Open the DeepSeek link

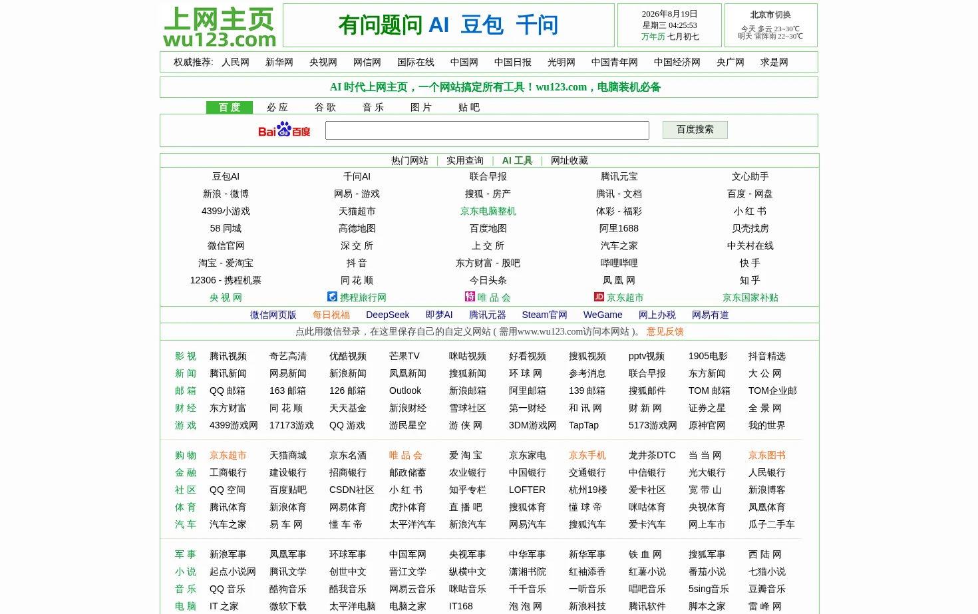pos(388,315)
